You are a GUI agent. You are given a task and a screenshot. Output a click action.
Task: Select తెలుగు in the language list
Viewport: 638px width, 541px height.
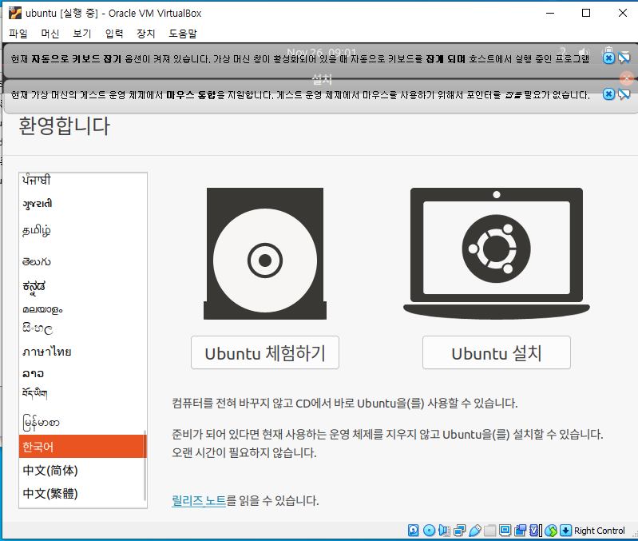(81, 261)
